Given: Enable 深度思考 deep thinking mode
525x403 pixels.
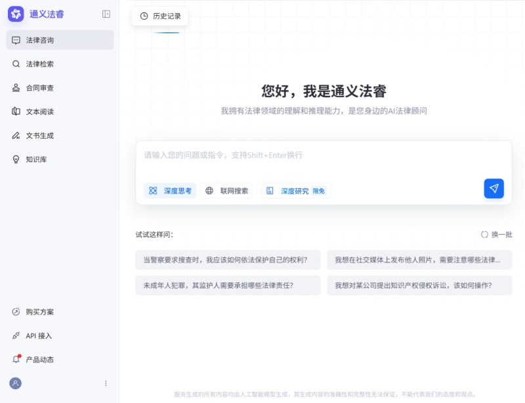Looking at the screenshot, I should pos(169,190).
